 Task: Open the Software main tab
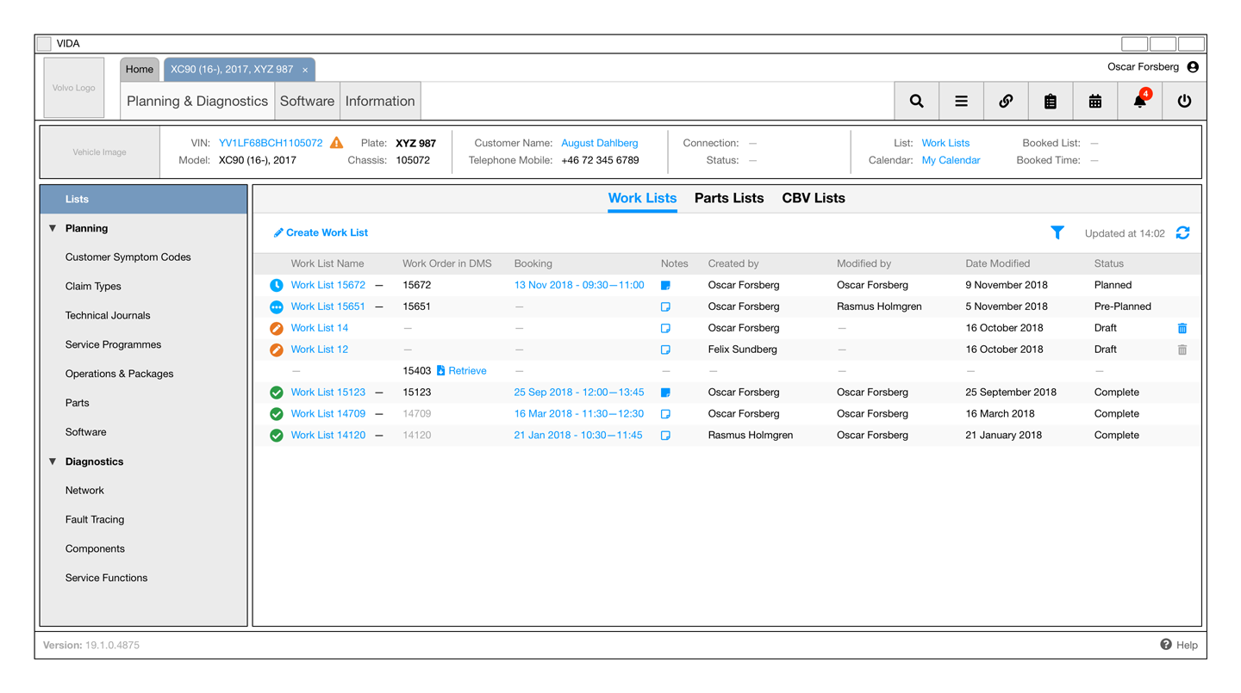tap(307, 101)
